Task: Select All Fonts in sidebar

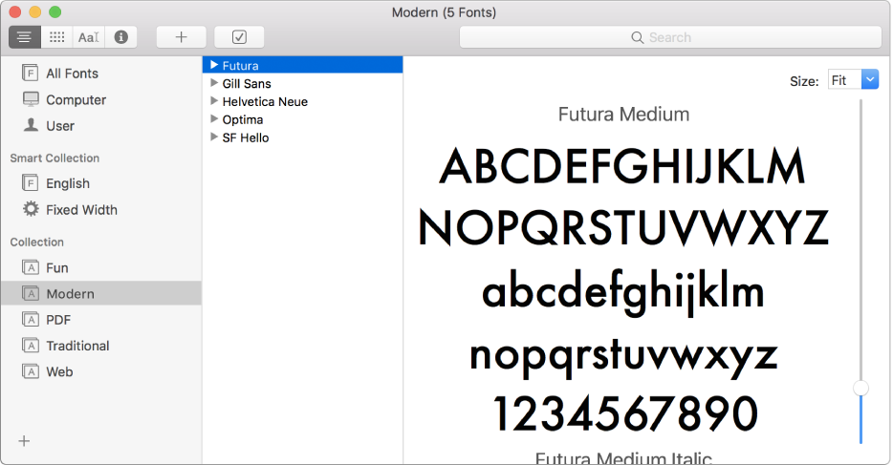Action: point(100,74)
